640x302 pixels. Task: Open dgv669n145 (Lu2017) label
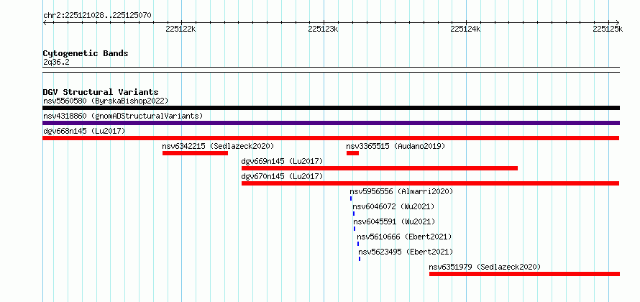click(x=282, y=161)
